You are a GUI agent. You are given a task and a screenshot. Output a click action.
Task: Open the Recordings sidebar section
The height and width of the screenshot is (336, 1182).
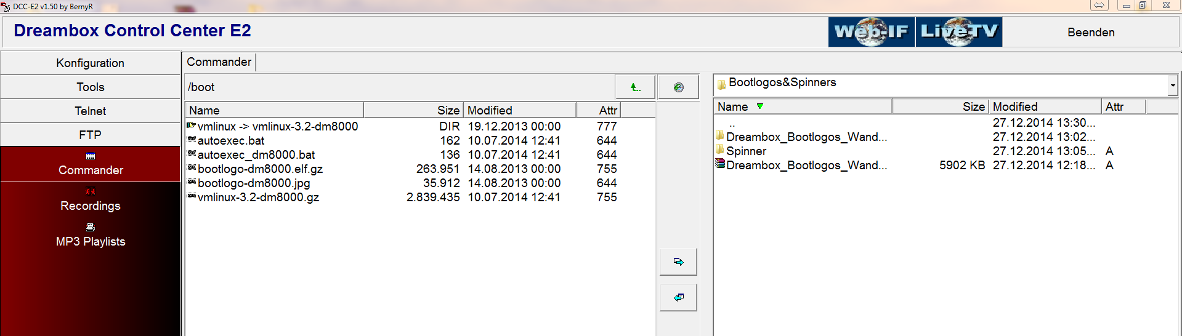click(x=91, y=201)
